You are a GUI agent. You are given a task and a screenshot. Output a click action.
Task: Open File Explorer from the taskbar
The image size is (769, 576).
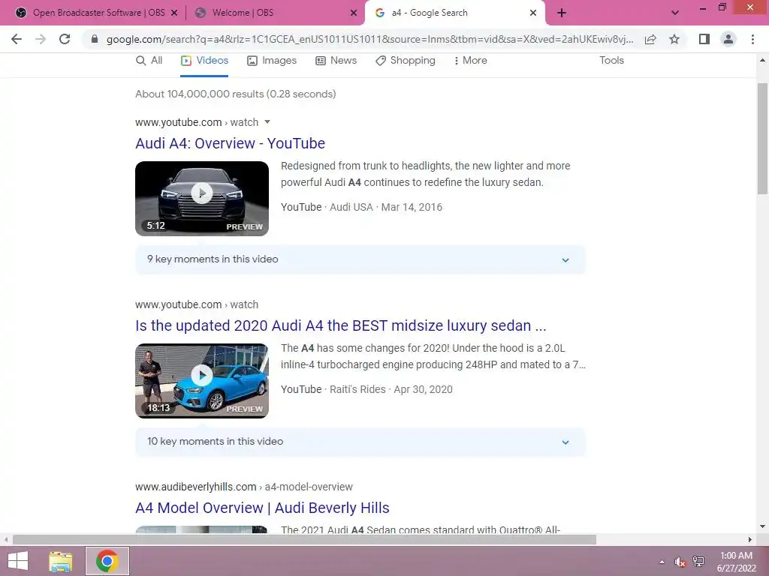61,561
